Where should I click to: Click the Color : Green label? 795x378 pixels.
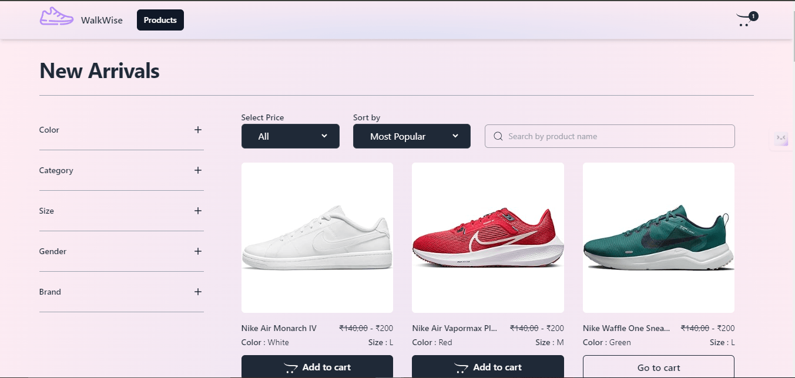click(607, 342)
